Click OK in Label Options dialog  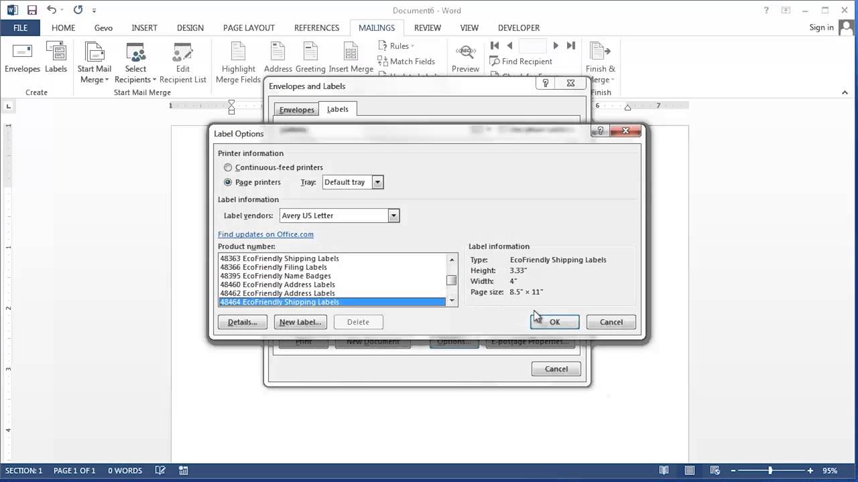coord(555,322)
